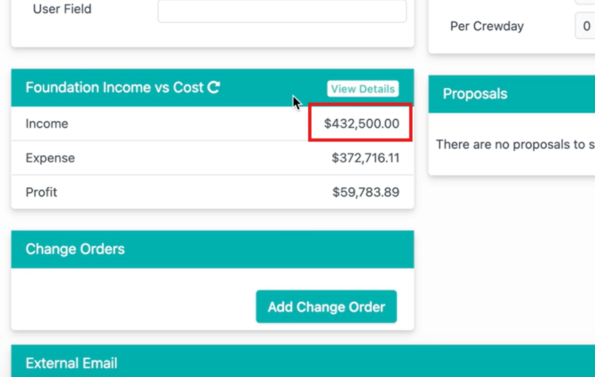Click the partial field above Per Crewday
Screen dimensions: 595x377
pos(585,2)
